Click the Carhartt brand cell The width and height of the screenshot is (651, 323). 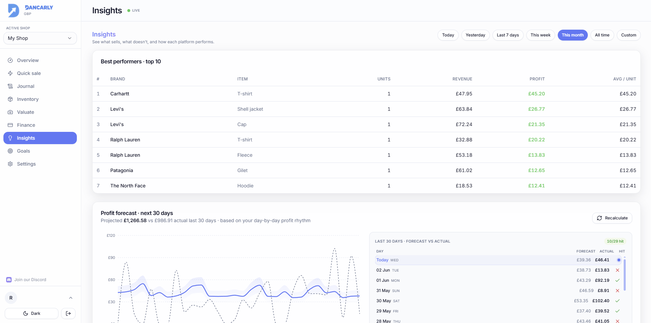[120, 94]
